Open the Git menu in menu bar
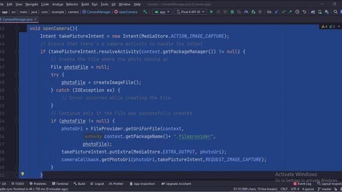Screen dimensions: 342x192 113,4
